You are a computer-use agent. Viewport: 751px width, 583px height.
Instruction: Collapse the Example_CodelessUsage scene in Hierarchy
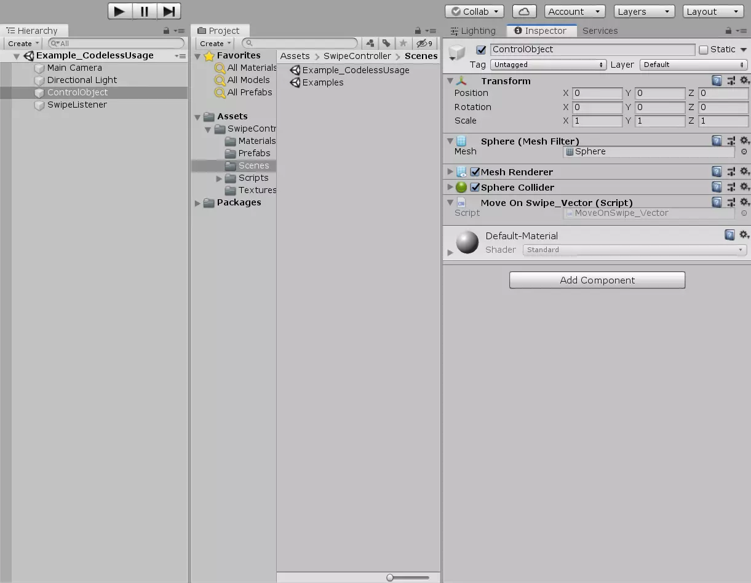coord(17,56)
